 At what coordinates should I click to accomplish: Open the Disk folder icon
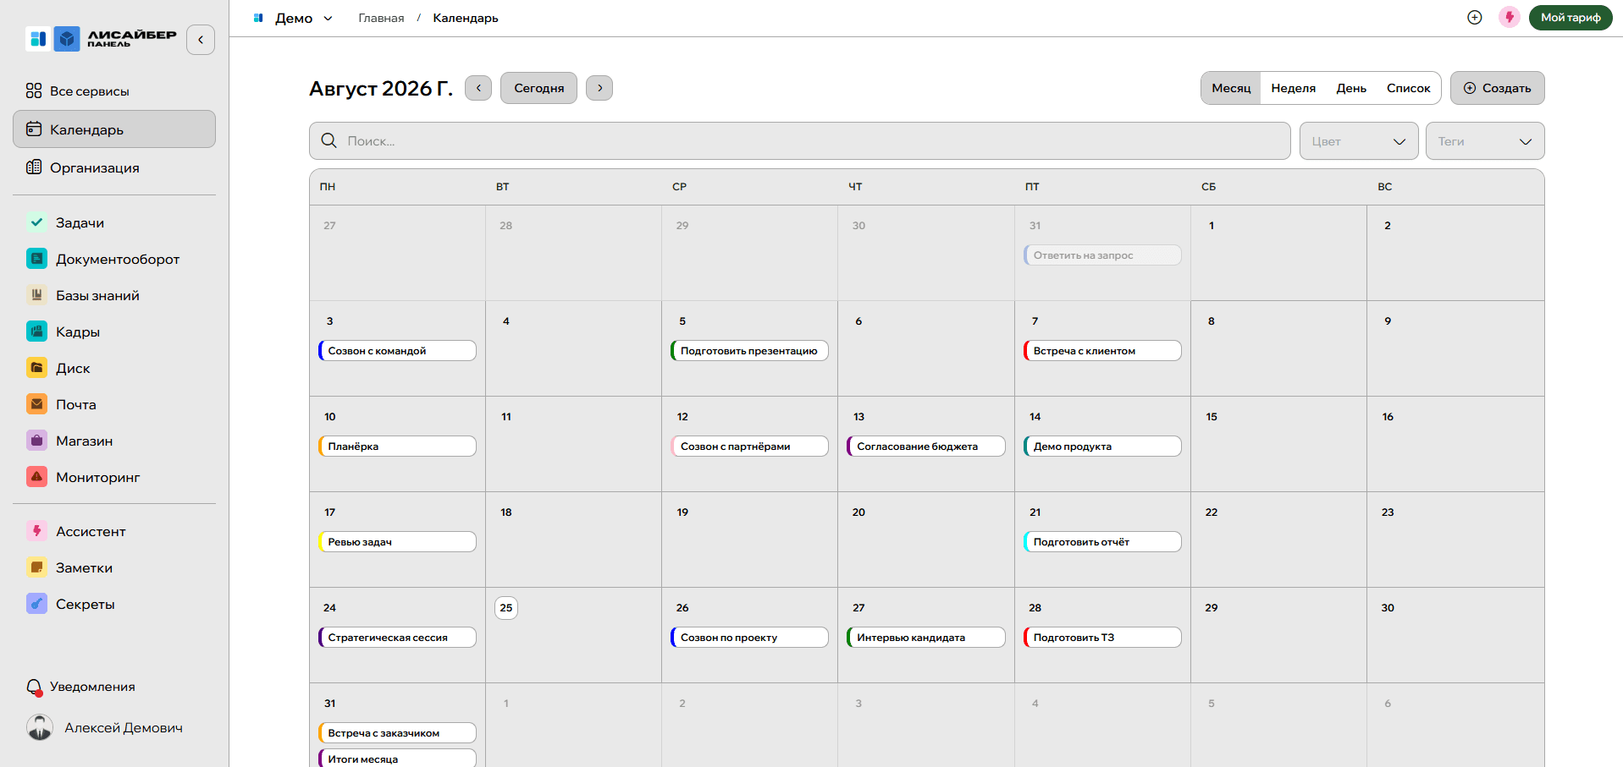36,368
